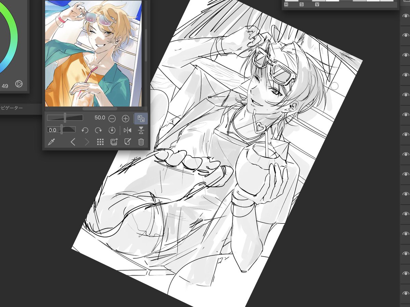Import image into Sub View
Image resolution: width=410 pixels, height=307 pixels.
(114, 142)
